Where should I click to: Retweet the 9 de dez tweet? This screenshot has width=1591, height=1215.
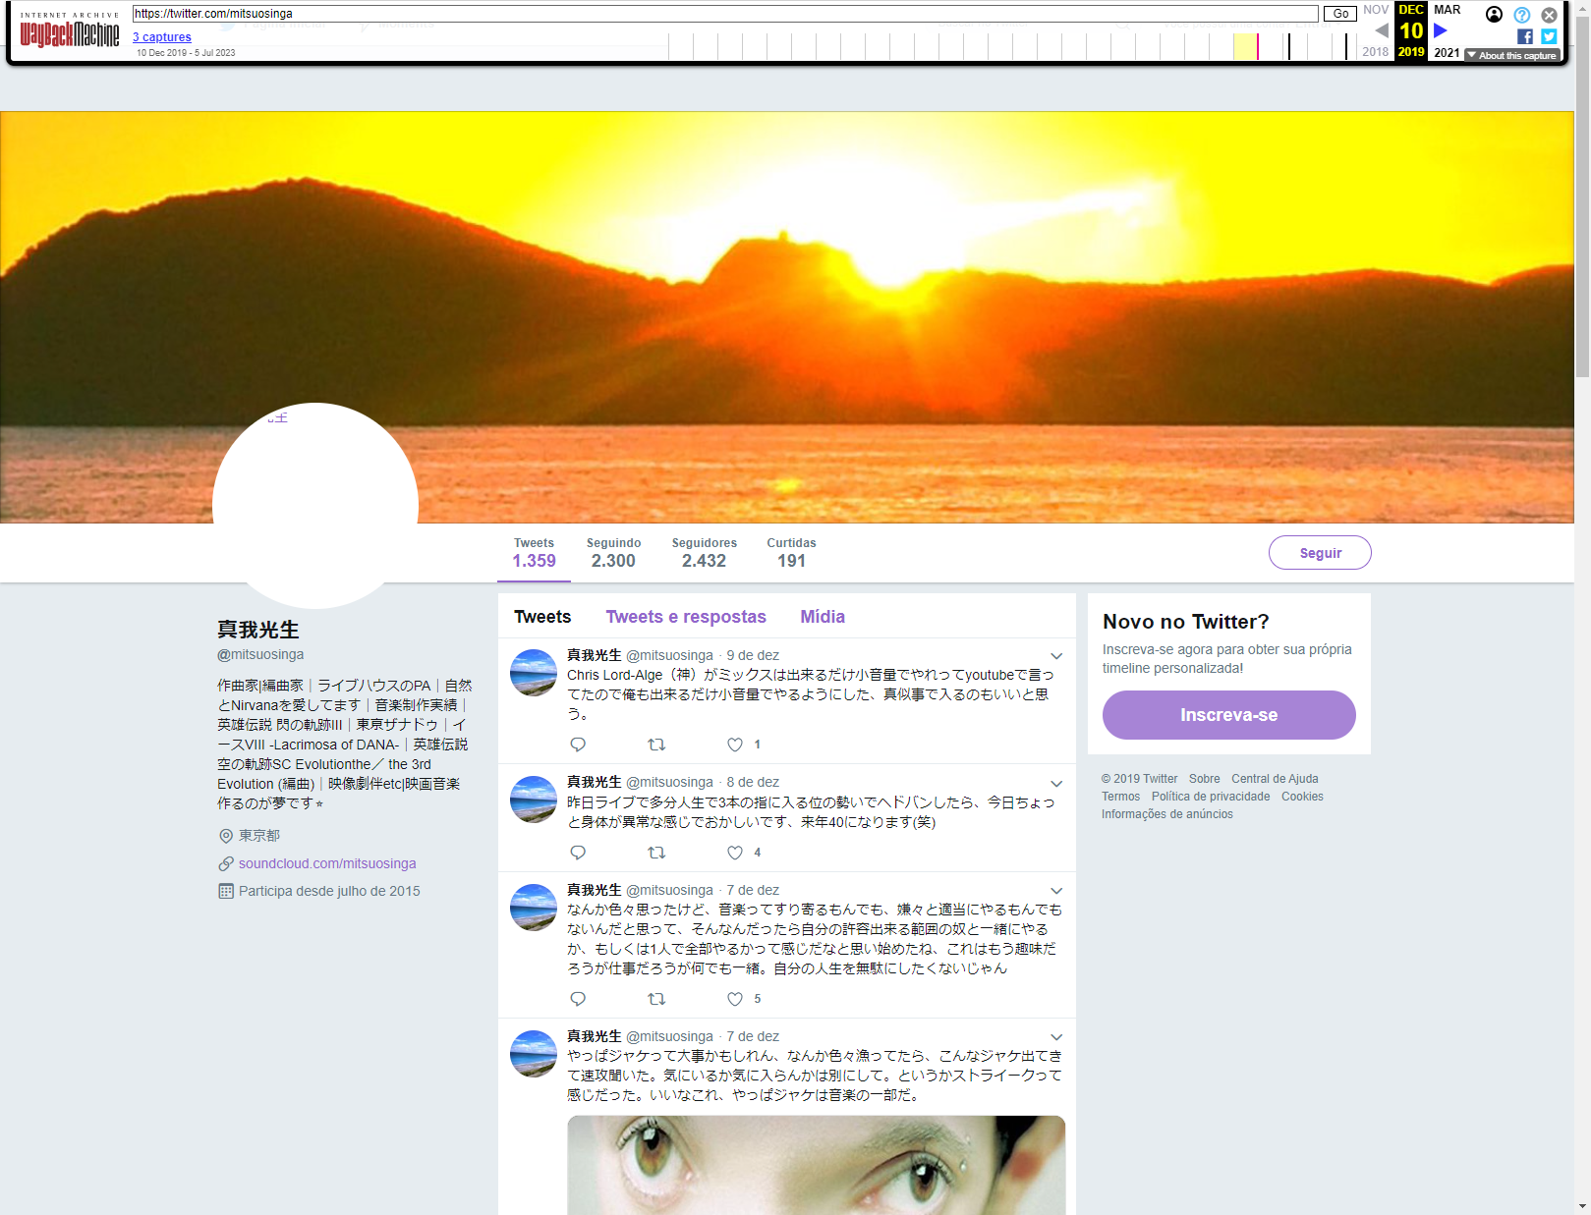[x=656, y=745]
